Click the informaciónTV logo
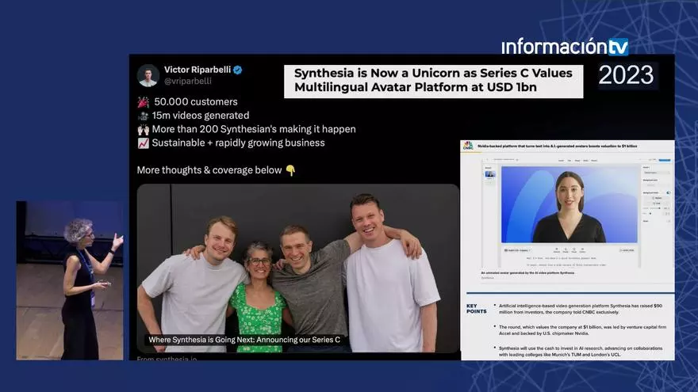 tap(565, 46)
